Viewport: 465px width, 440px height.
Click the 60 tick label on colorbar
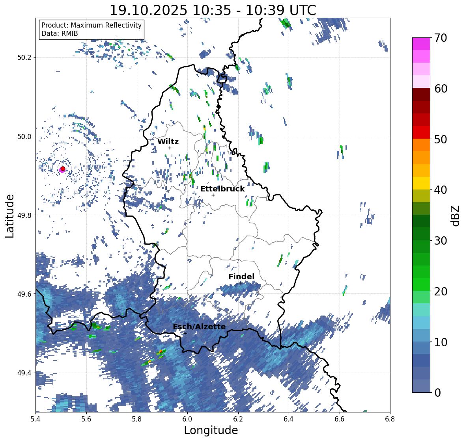pyautogui.click(x=441, y=89)
